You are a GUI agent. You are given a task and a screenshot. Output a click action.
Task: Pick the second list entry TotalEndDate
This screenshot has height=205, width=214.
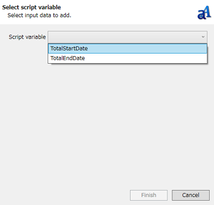[127, 58]
